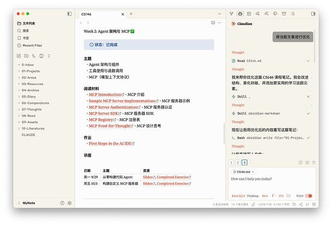Image resolution: width=332 pixels, height=225 pixels.
Task: Toggle the right sidebar panel icon
Action: (x=313, y=14)
